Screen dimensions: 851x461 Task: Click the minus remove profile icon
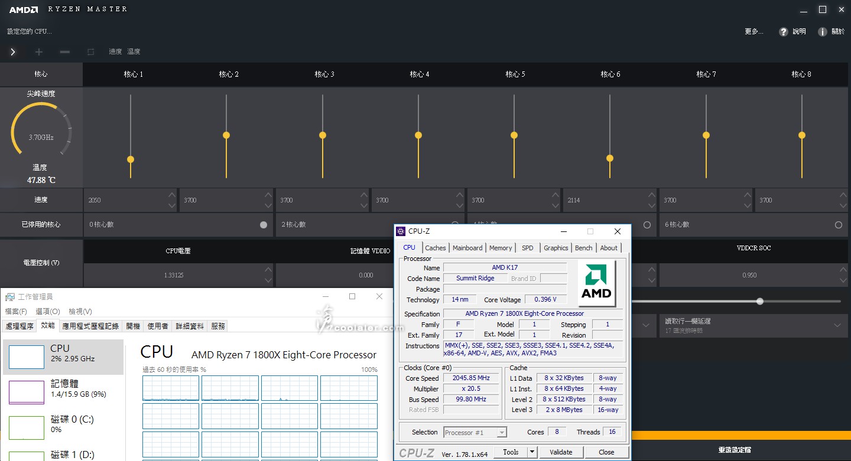tap(65, 52)
